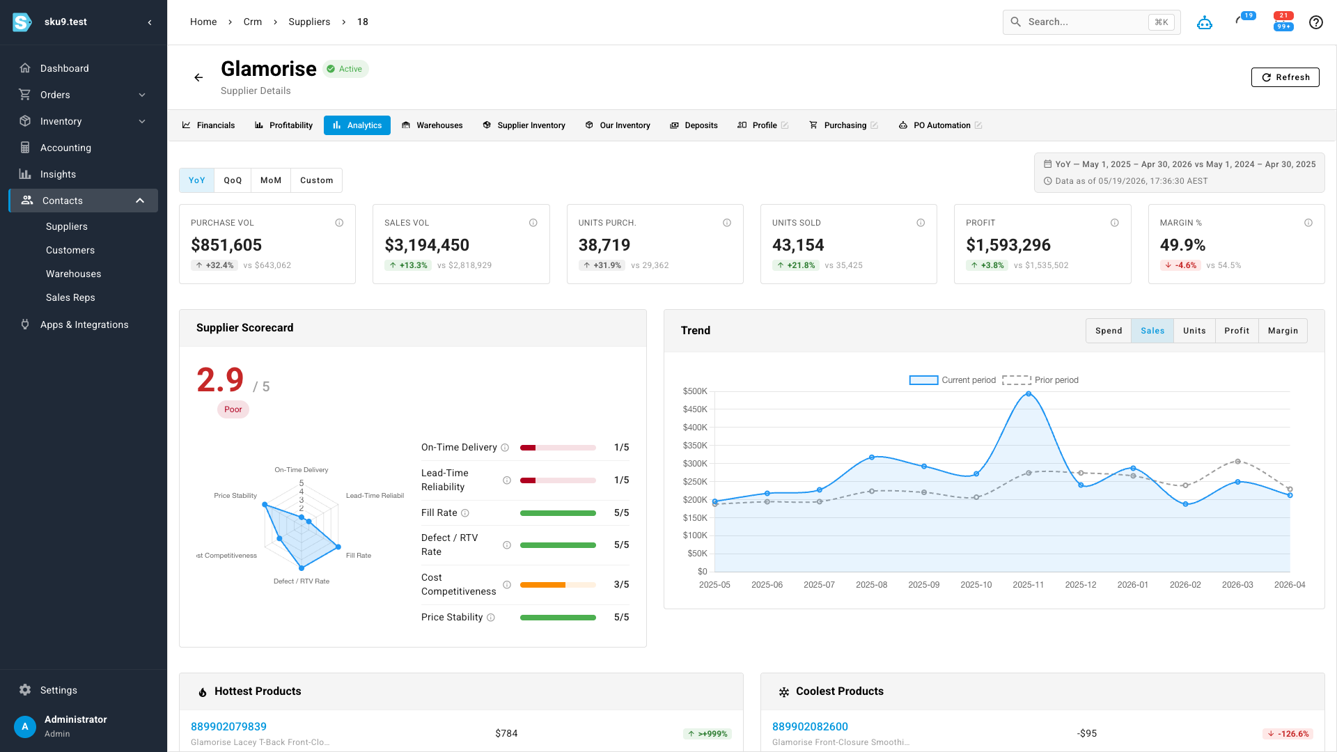
Task: Click the back arrow beside Glamorise
Action: (x=198, y=77)
